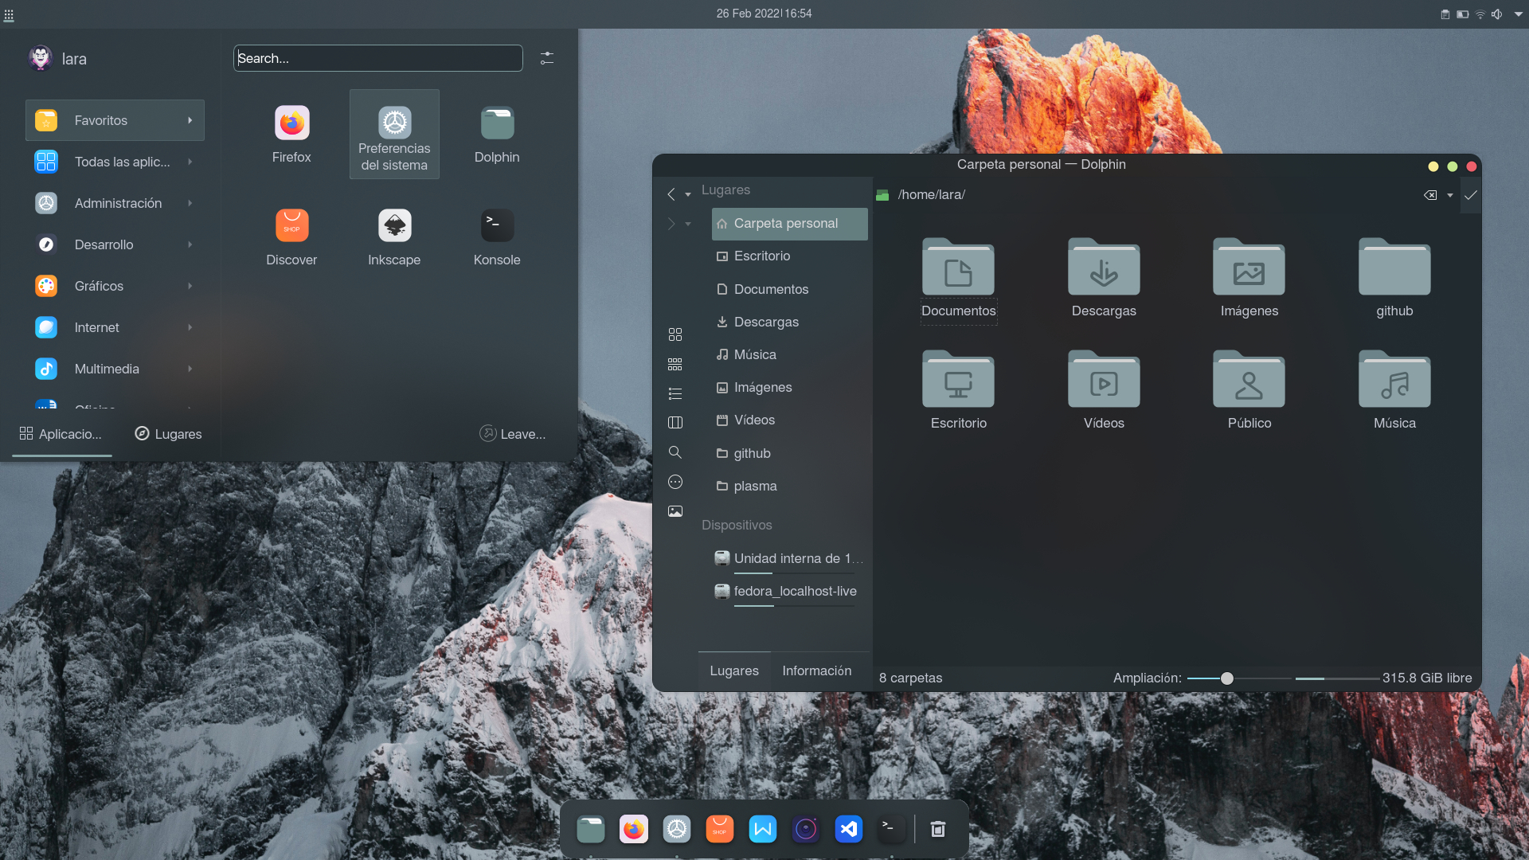Screen dimensions: 1529x860
Task: Click the Leave... button
Action: tap(513, 434)
